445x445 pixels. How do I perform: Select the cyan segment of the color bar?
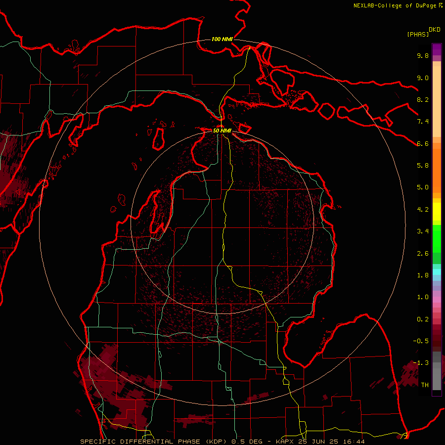click(437, 272)
